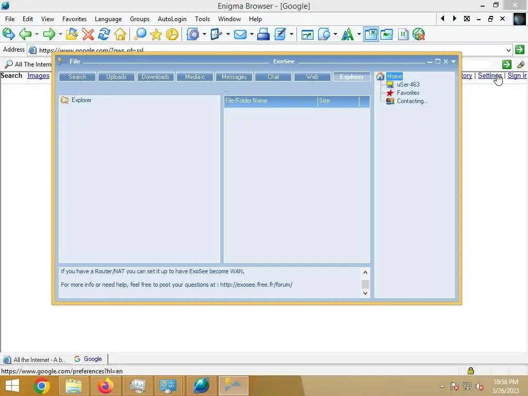Screen dimensions: 528x396
Task: Click the full screen window icon
Action: [307, 35]
